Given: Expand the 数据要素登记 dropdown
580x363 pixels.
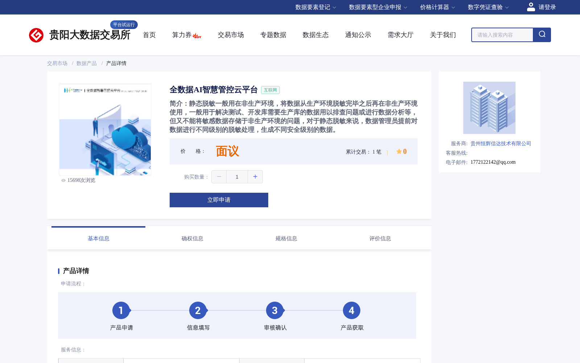Looking at the screenshot, I should (x=316, y=7).
